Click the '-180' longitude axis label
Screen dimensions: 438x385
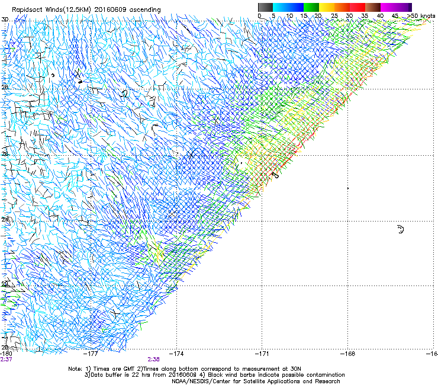pos(6,354)
